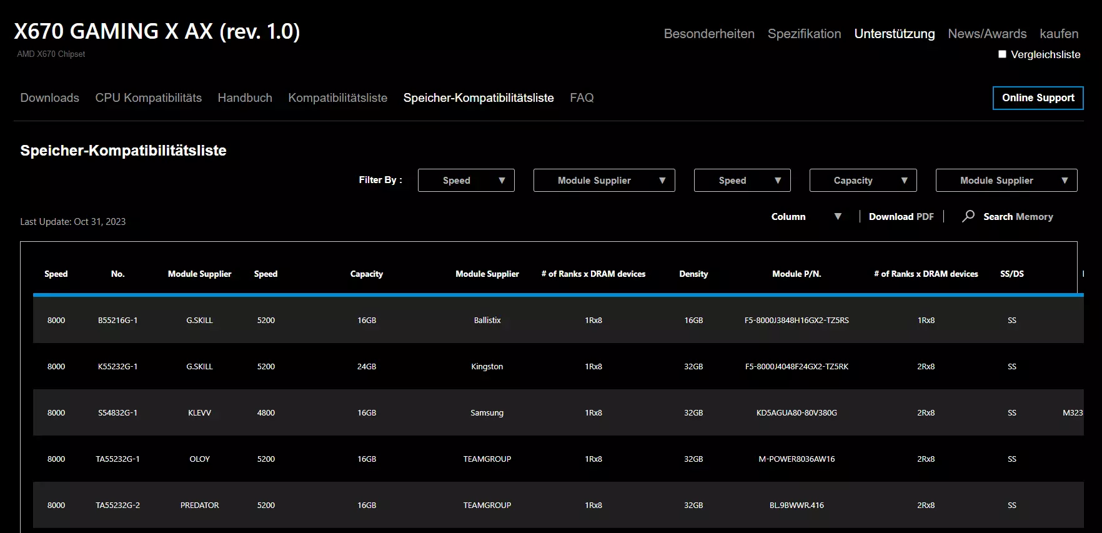Click the Density column header
Image resolution: width=1102 pixels, height=533 pixels.
point(693,274)
